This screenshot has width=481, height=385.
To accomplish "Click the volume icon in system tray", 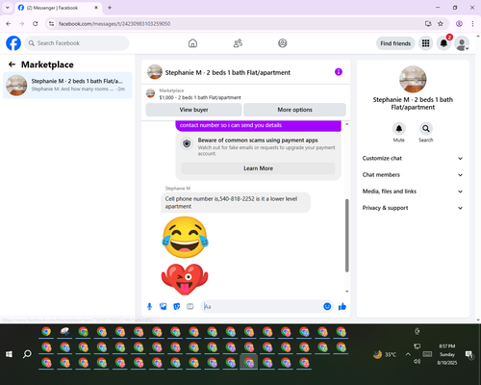I will 417,361.
